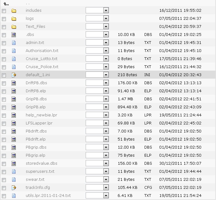Click the DriftPB.dbs database file icon
Viewport: 216px width, 200px height.
[14, 83]
